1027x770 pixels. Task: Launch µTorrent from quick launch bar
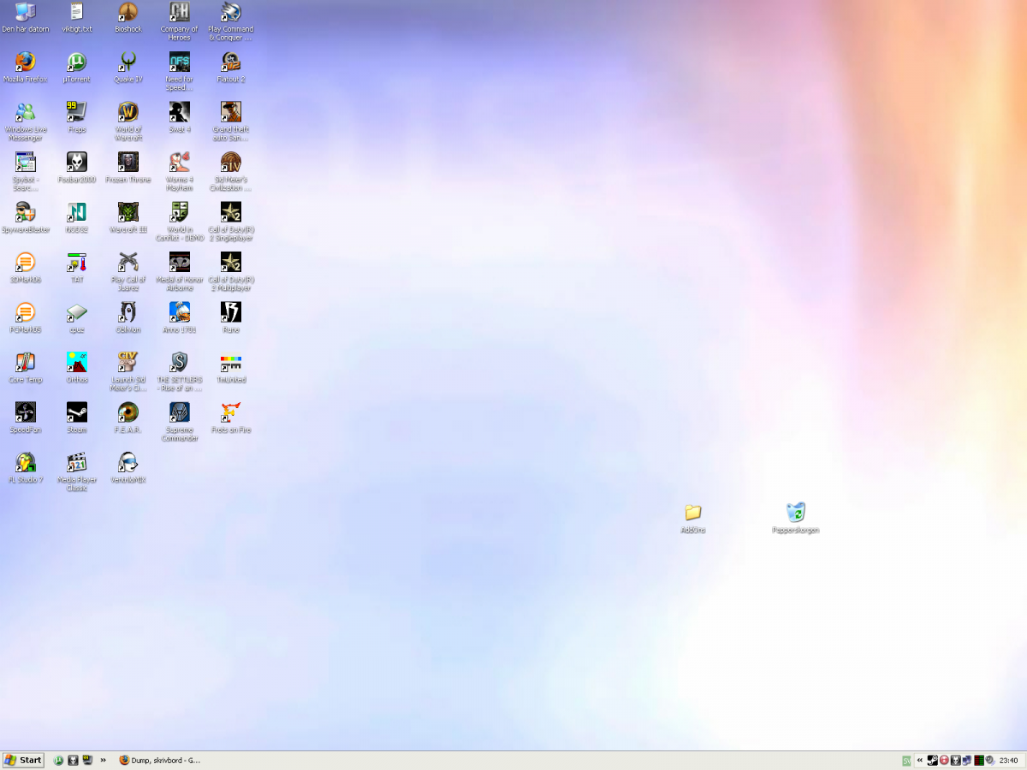pos(59,760)
